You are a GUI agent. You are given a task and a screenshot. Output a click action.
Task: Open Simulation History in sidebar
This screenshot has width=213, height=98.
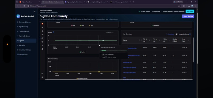[26, 50]
